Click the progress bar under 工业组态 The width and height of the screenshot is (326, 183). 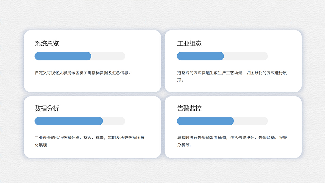[x=222, y=56]
